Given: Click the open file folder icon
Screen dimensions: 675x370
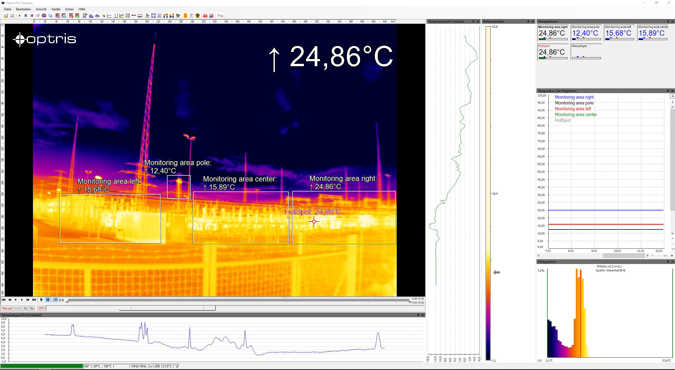Looking at the screenshot, I should 6,16.
